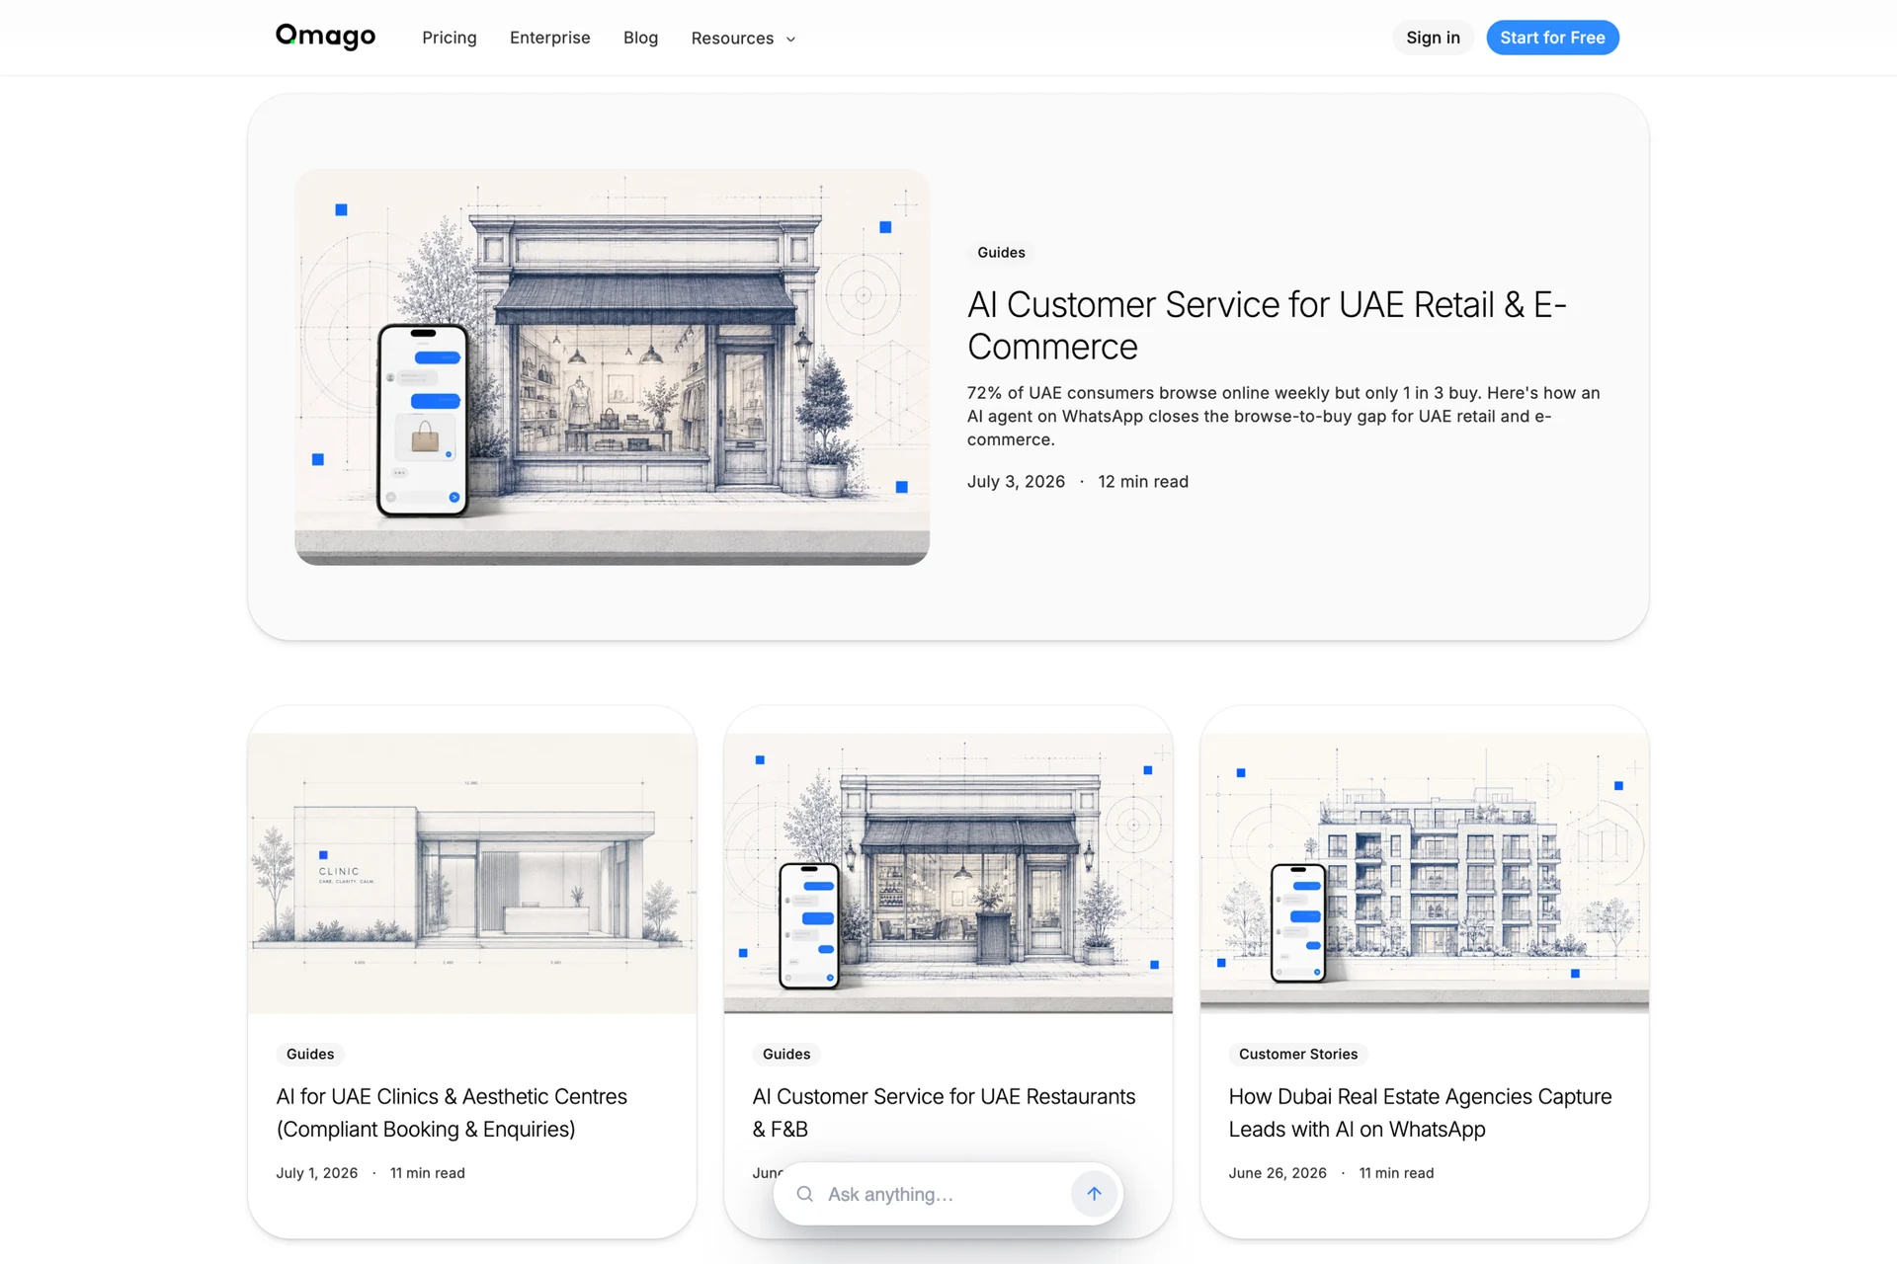Open AI Customer Service for UAE Retail article title
The width and height of the screenshot is (1897, 1264).
(1267, 326)
